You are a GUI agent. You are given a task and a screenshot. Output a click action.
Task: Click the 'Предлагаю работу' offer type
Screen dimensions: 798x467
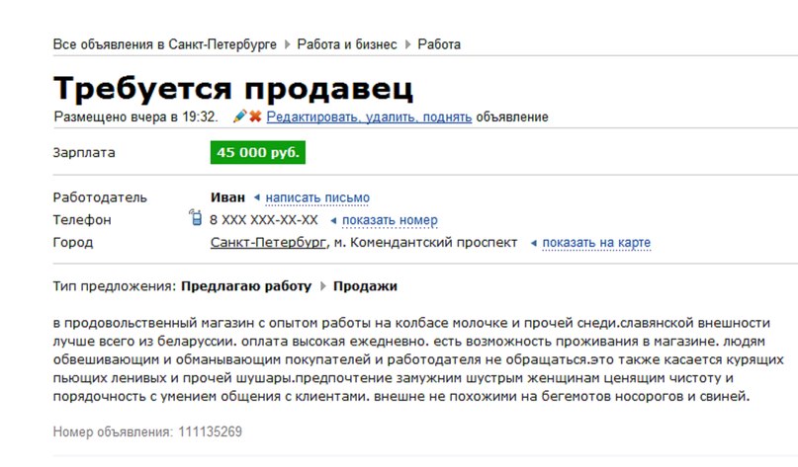coord(246,287)
